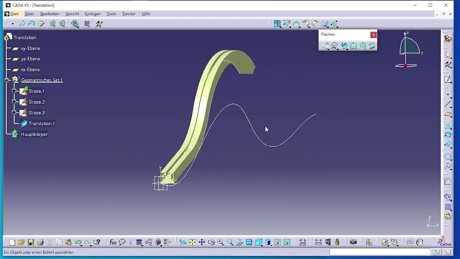Select the Translation root node
The width and height of the screenshot is (460, 259).
25,37
